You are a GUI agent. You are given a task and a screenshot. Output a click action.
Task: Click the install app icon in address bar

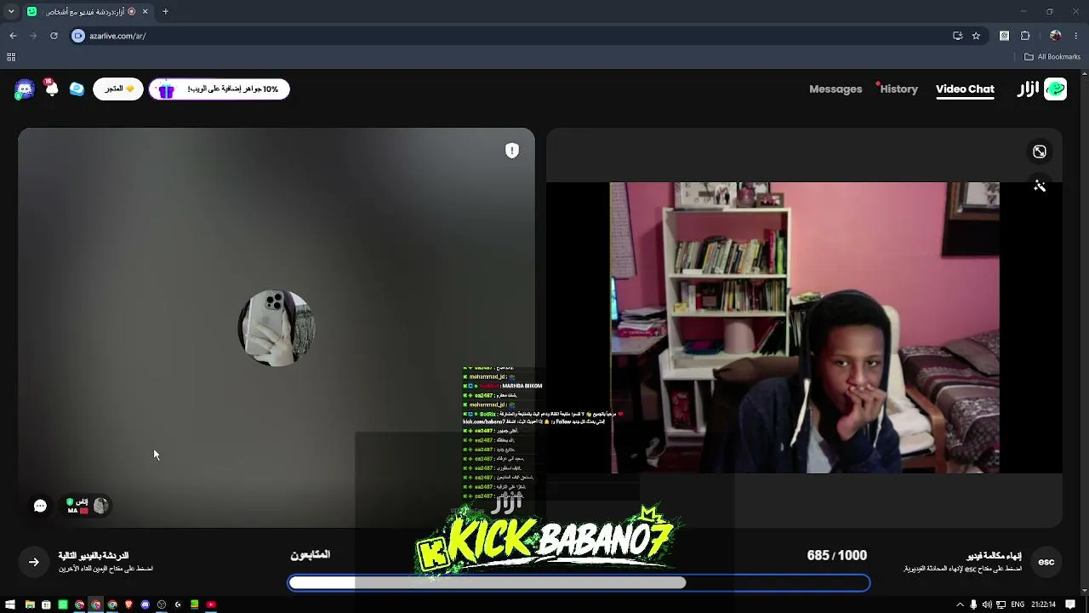957,36
